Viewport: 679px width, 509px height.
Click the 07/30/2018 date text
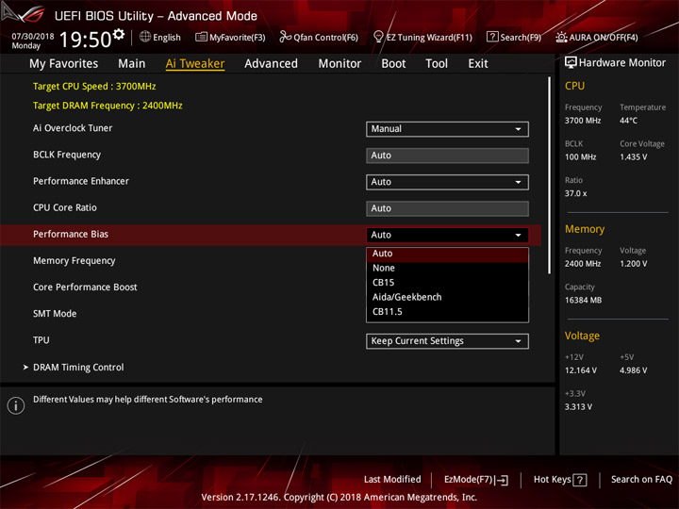[x=33, y=37]
